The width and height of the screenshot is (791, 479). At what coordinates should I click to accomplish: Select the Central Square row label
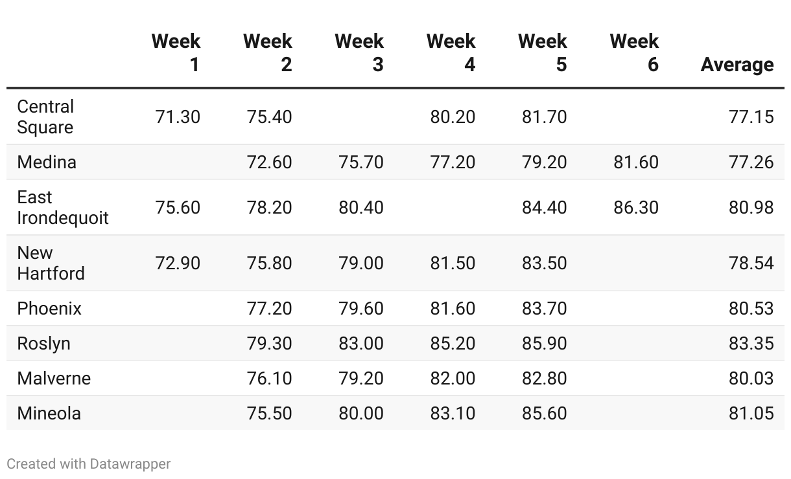[45, 117]
